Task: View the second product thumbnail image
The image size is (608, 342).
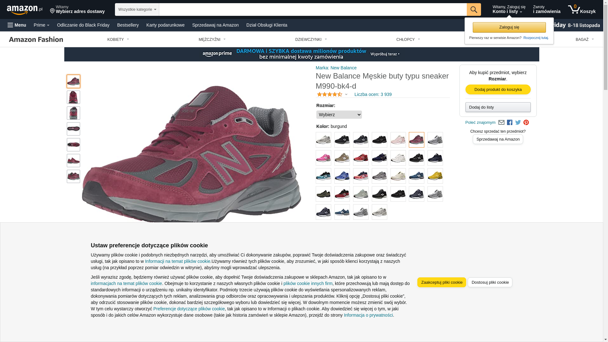Action: point(73,97)
